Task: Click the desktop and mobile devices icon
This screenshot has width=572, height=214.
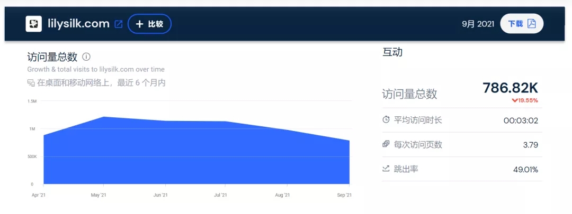Action: (31, 82)
